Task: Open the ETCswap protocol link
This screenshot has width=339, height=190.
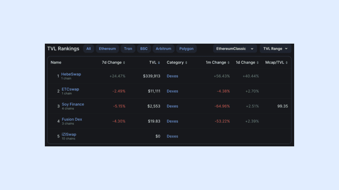Action: (x=70, y=89)
